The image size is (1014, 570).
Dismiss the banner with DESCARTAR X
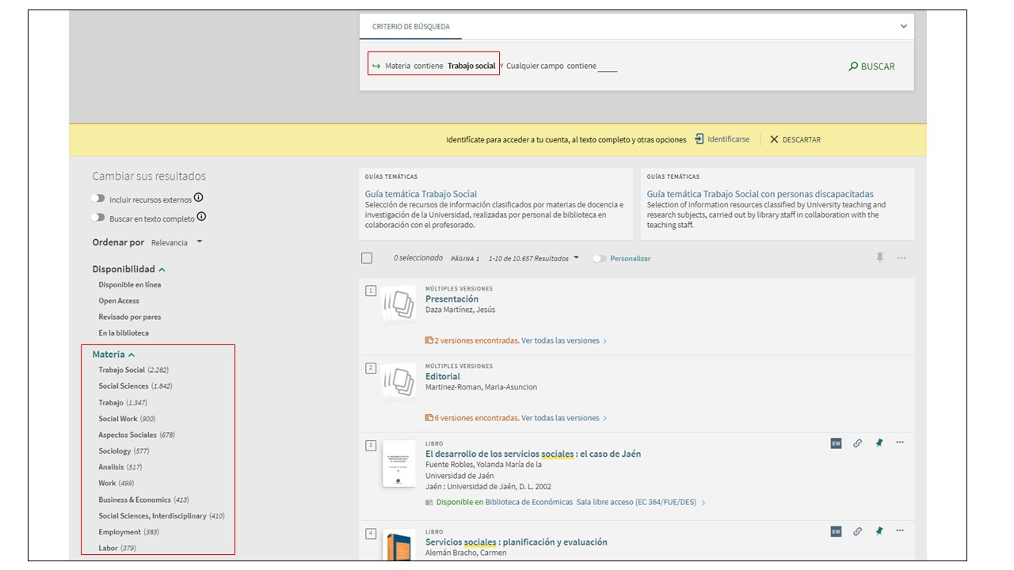pyautogui.click(x=775, y=139)
